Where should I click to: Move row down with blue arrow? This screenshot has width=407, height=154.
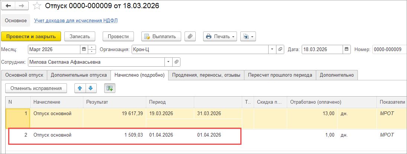91,88
